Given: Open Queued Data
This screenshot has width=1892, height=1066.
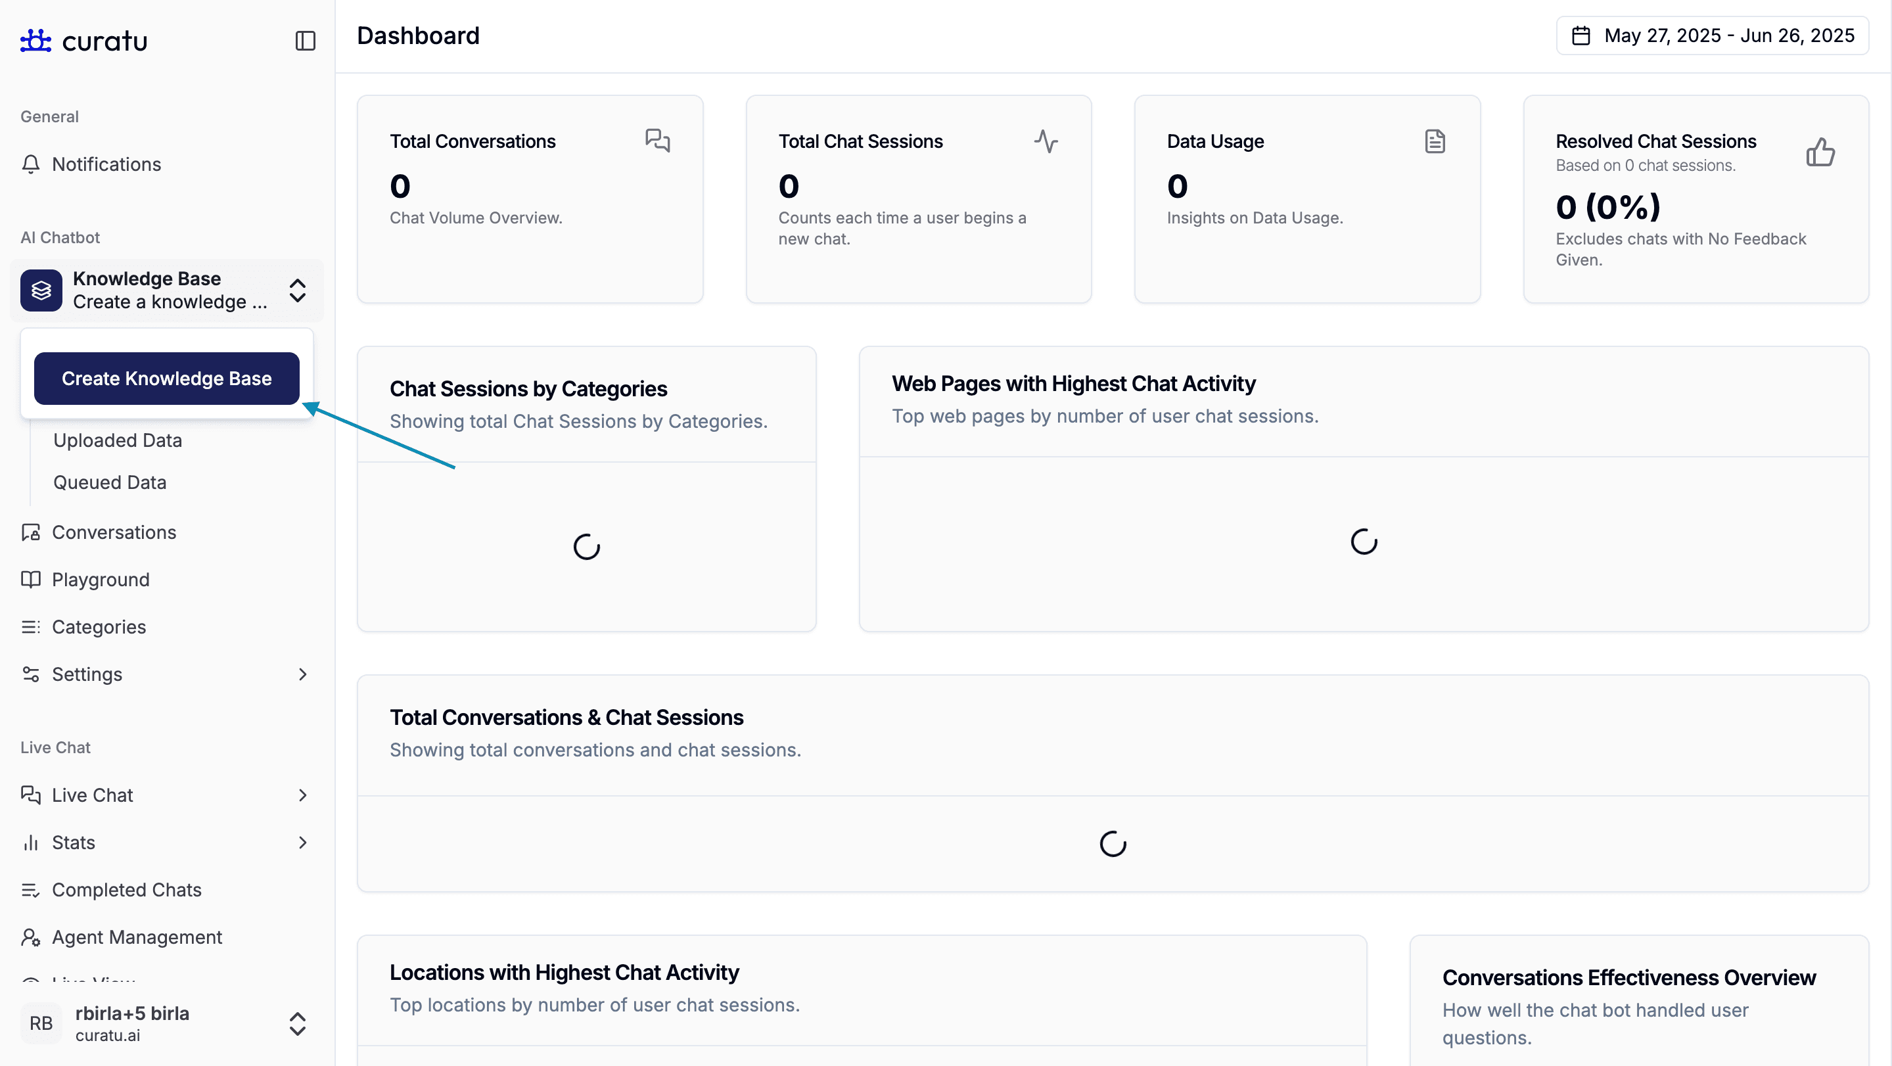Looking at the screenshot, I should pos(110,482).
